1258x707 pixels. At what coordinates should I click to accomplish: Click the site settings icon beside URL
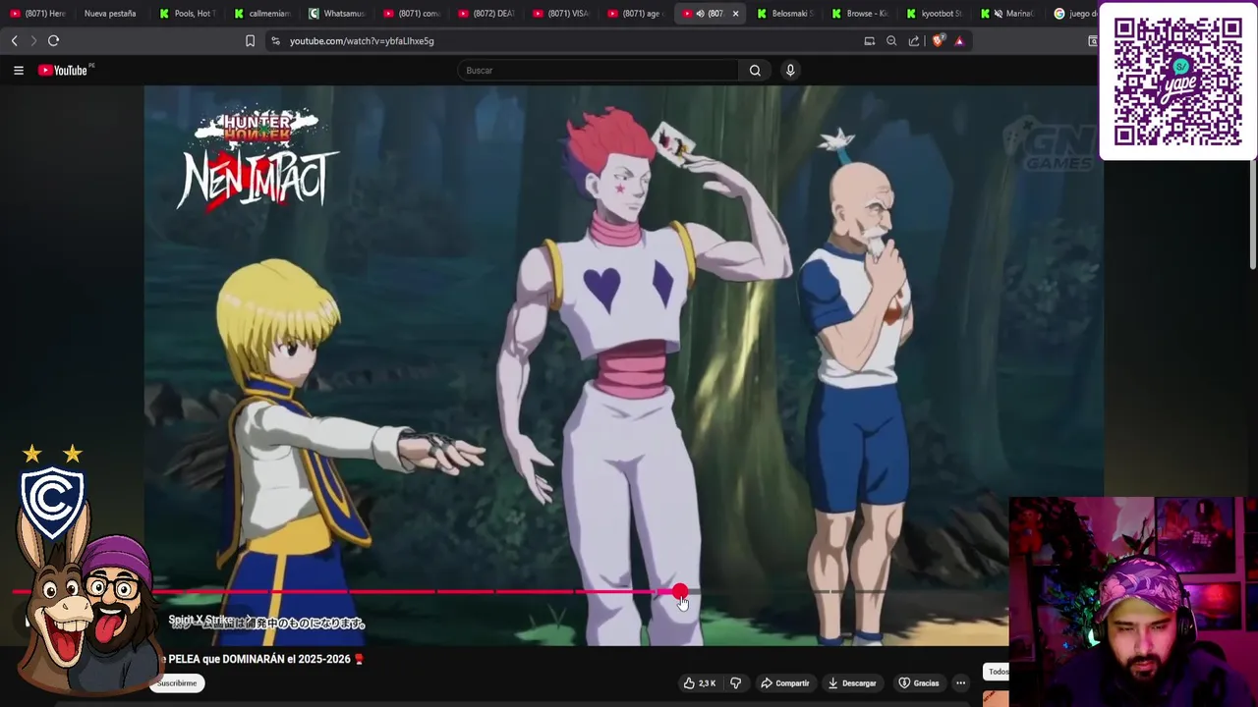(275, 40)
